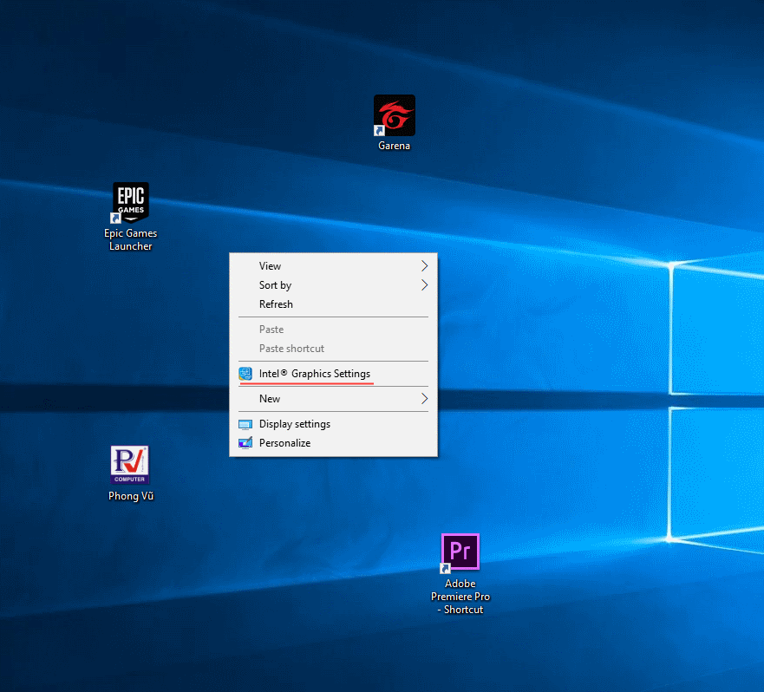Choose Refresh from the context menu
764x692 pixels.
(x=276, y=304)
